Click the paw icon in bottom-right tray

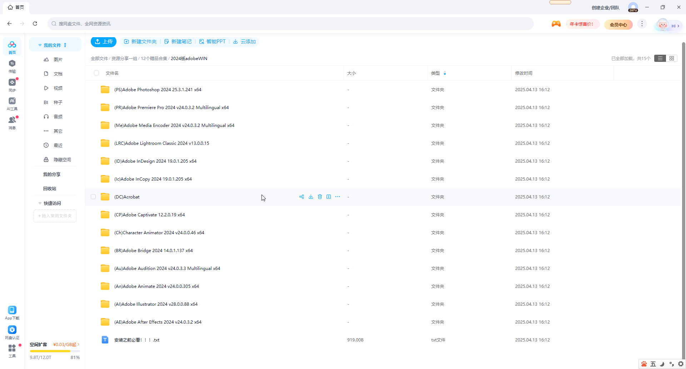(x=644, y=364)
